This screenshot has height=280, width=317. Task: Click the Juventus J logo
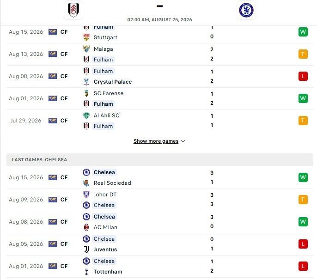pos(86,250)
